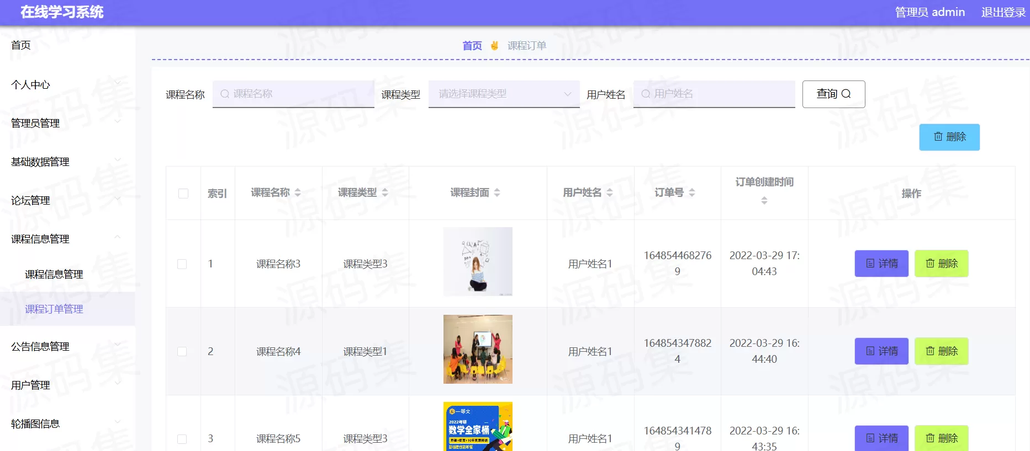Viewport: 1030px width, 451px height.
Task: Click order number 1648544682769
Action: pos(678,264)
